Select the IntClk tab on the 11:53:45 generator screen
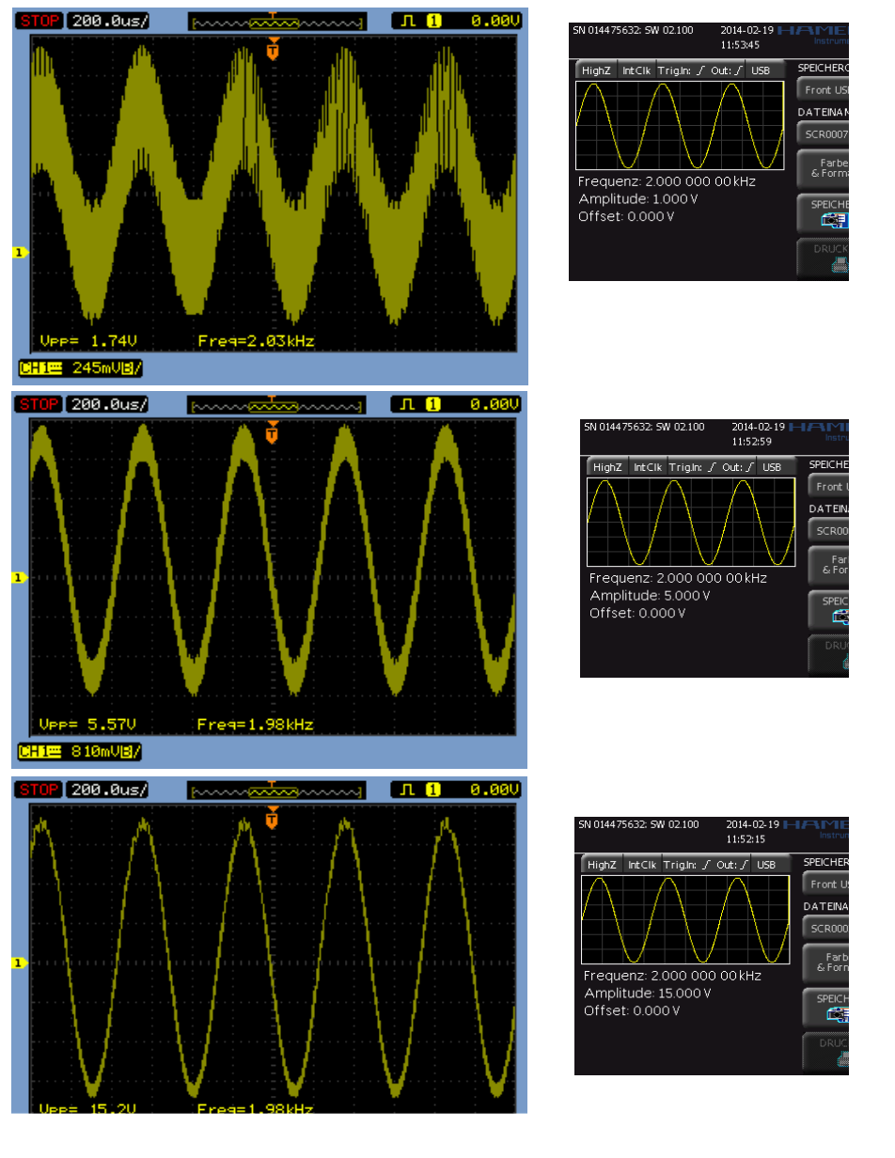Screen dimensions: 895x1158 (x=636, y=70)
